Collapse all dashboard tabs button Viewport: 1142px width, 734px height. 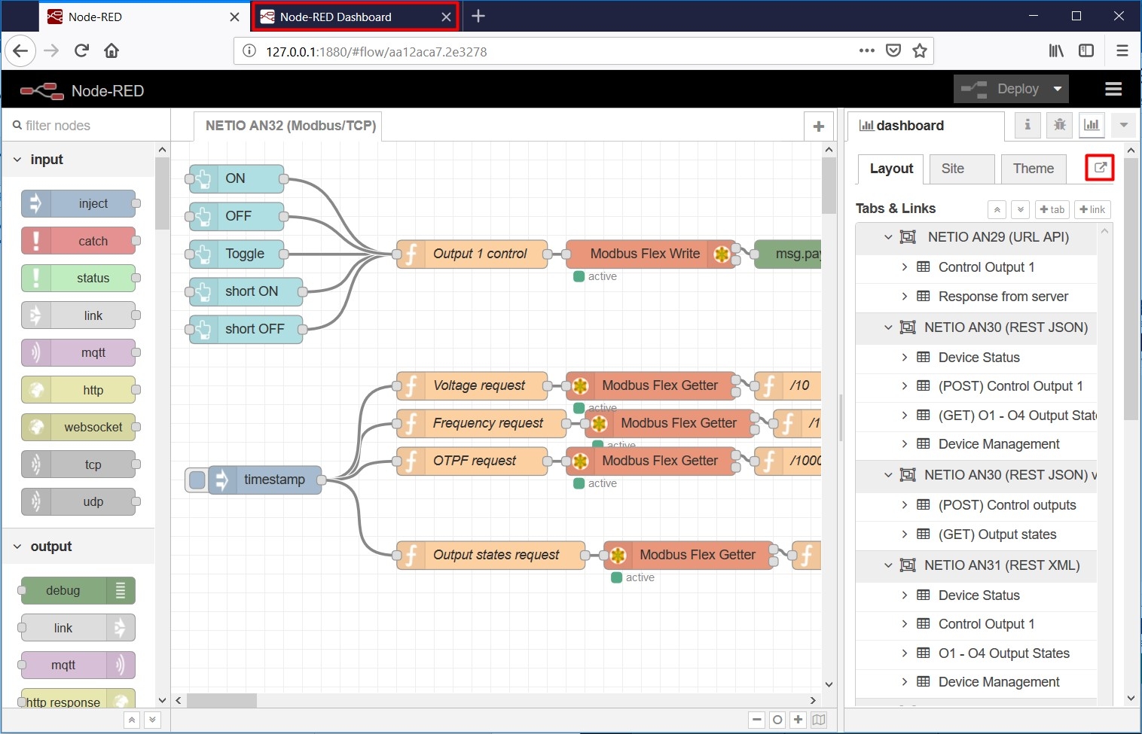(997, 209)
